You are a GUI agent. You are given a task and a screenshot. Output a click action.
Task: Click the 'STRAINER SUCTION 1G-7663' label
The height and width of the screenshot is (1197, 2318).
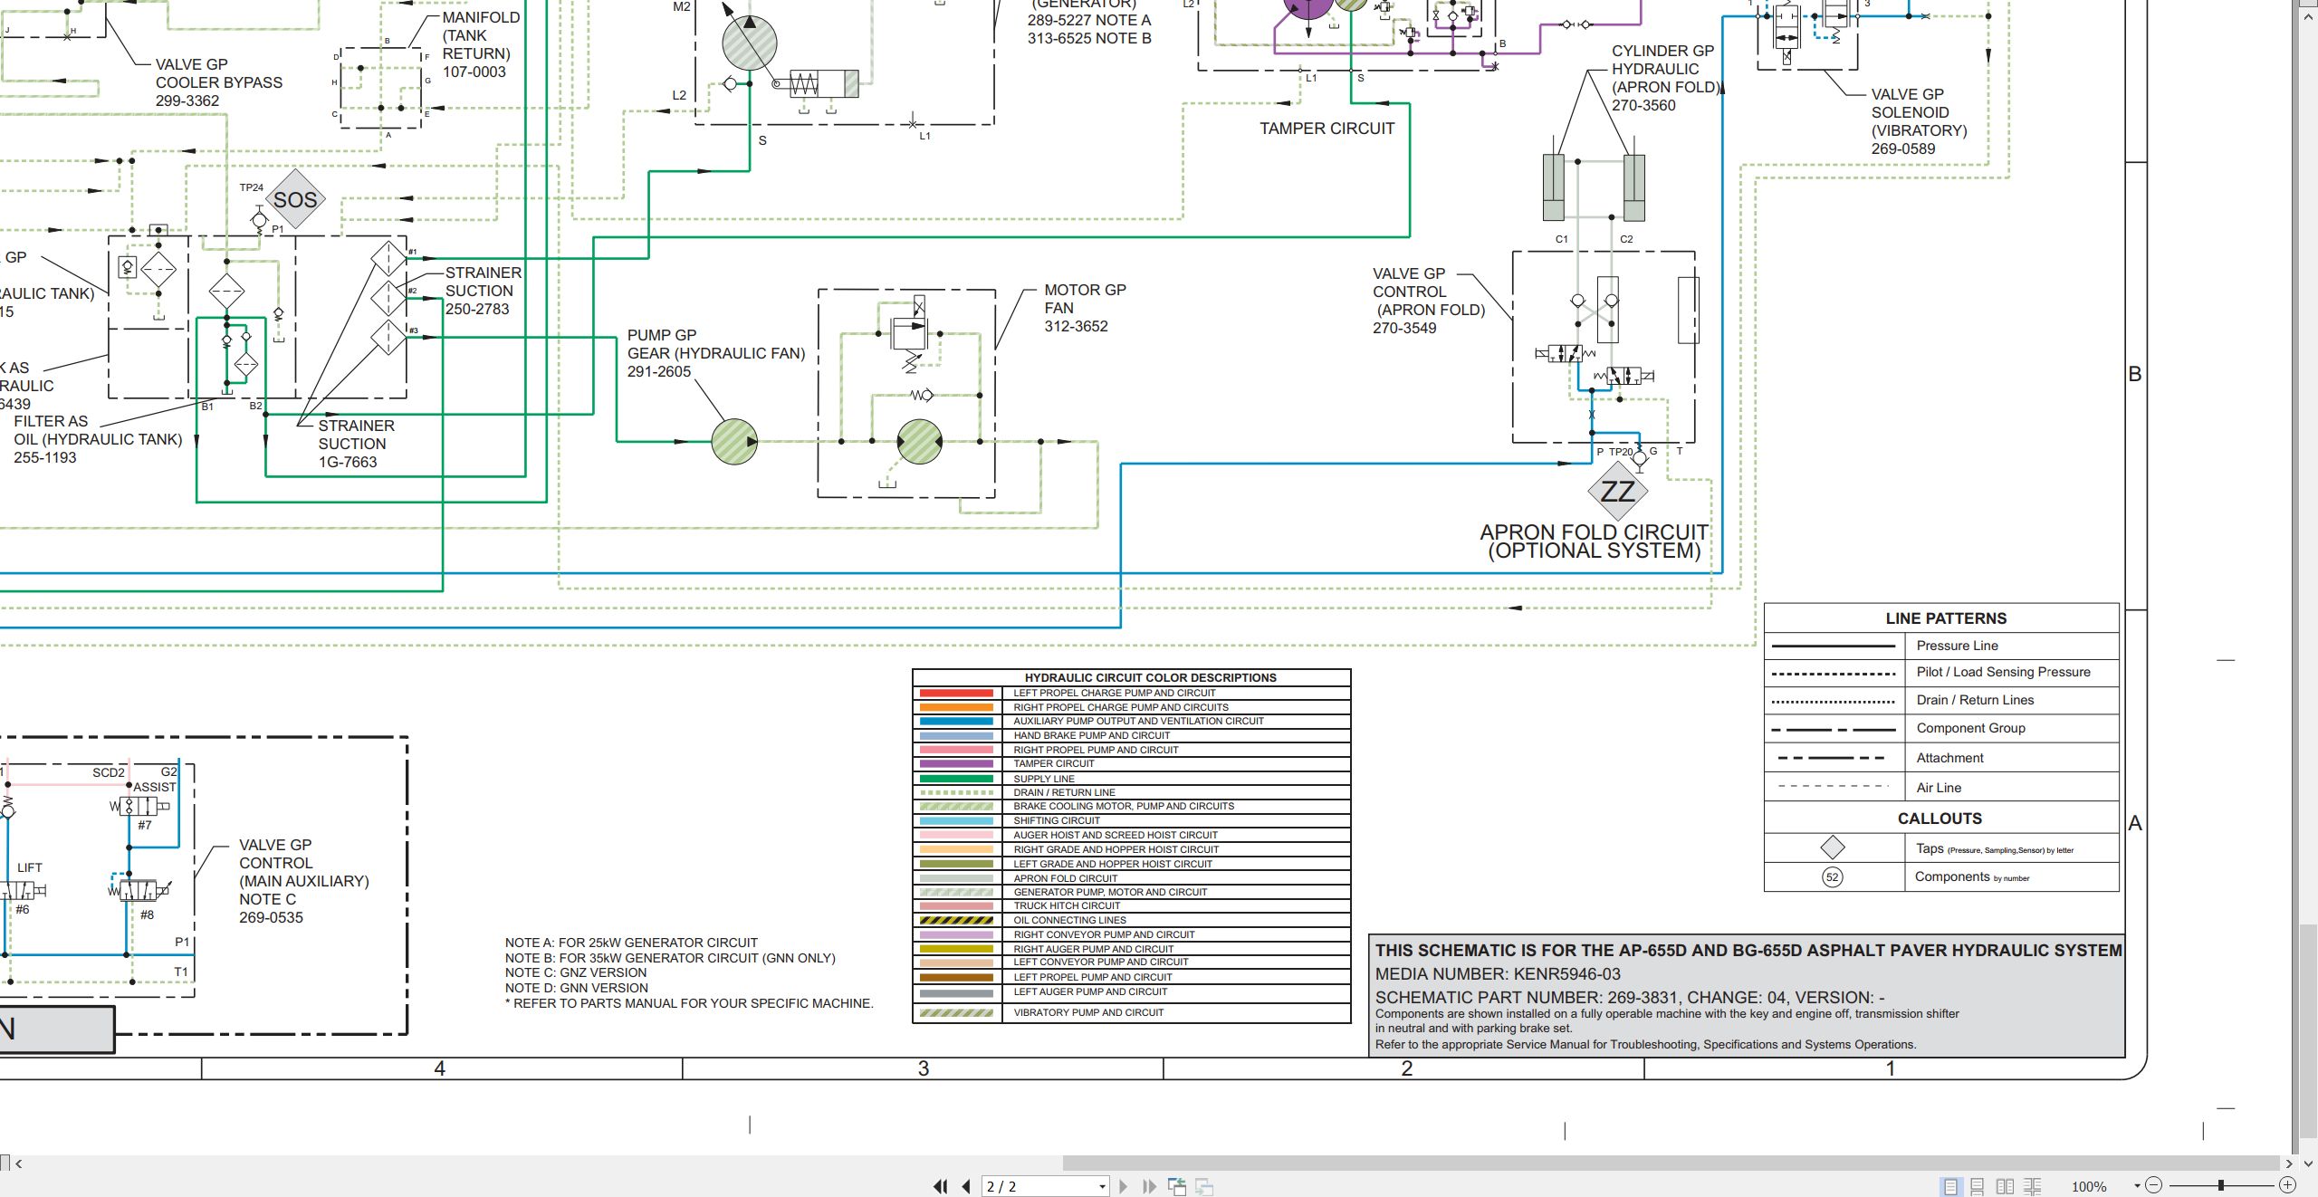(356, 444)
